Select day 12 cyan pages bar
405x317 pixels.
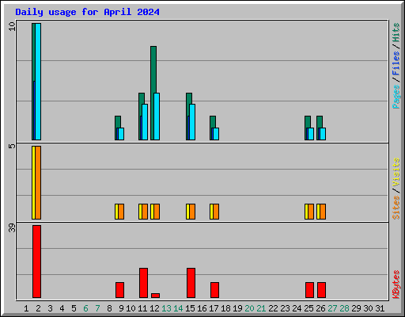tap(157, 116)
